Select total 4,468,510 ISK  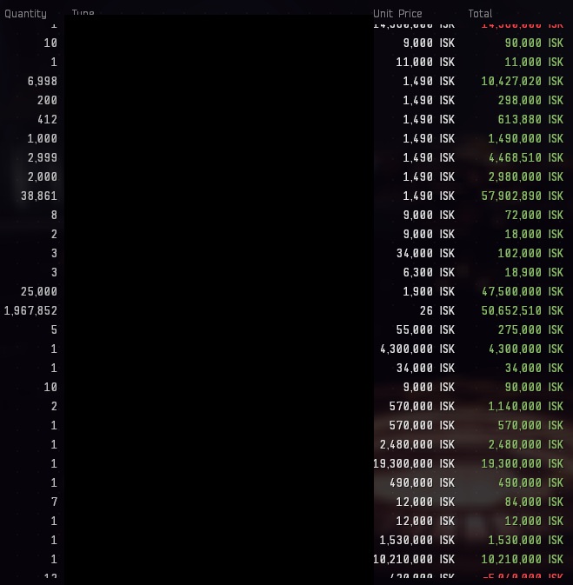(x=525, y=157)
